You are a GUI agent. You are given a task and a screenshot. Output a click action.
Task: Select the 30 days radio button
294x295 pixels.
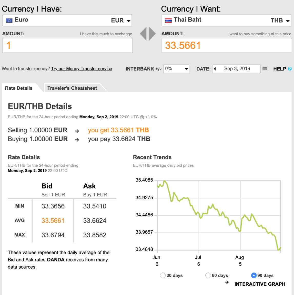tap(163, 275)
